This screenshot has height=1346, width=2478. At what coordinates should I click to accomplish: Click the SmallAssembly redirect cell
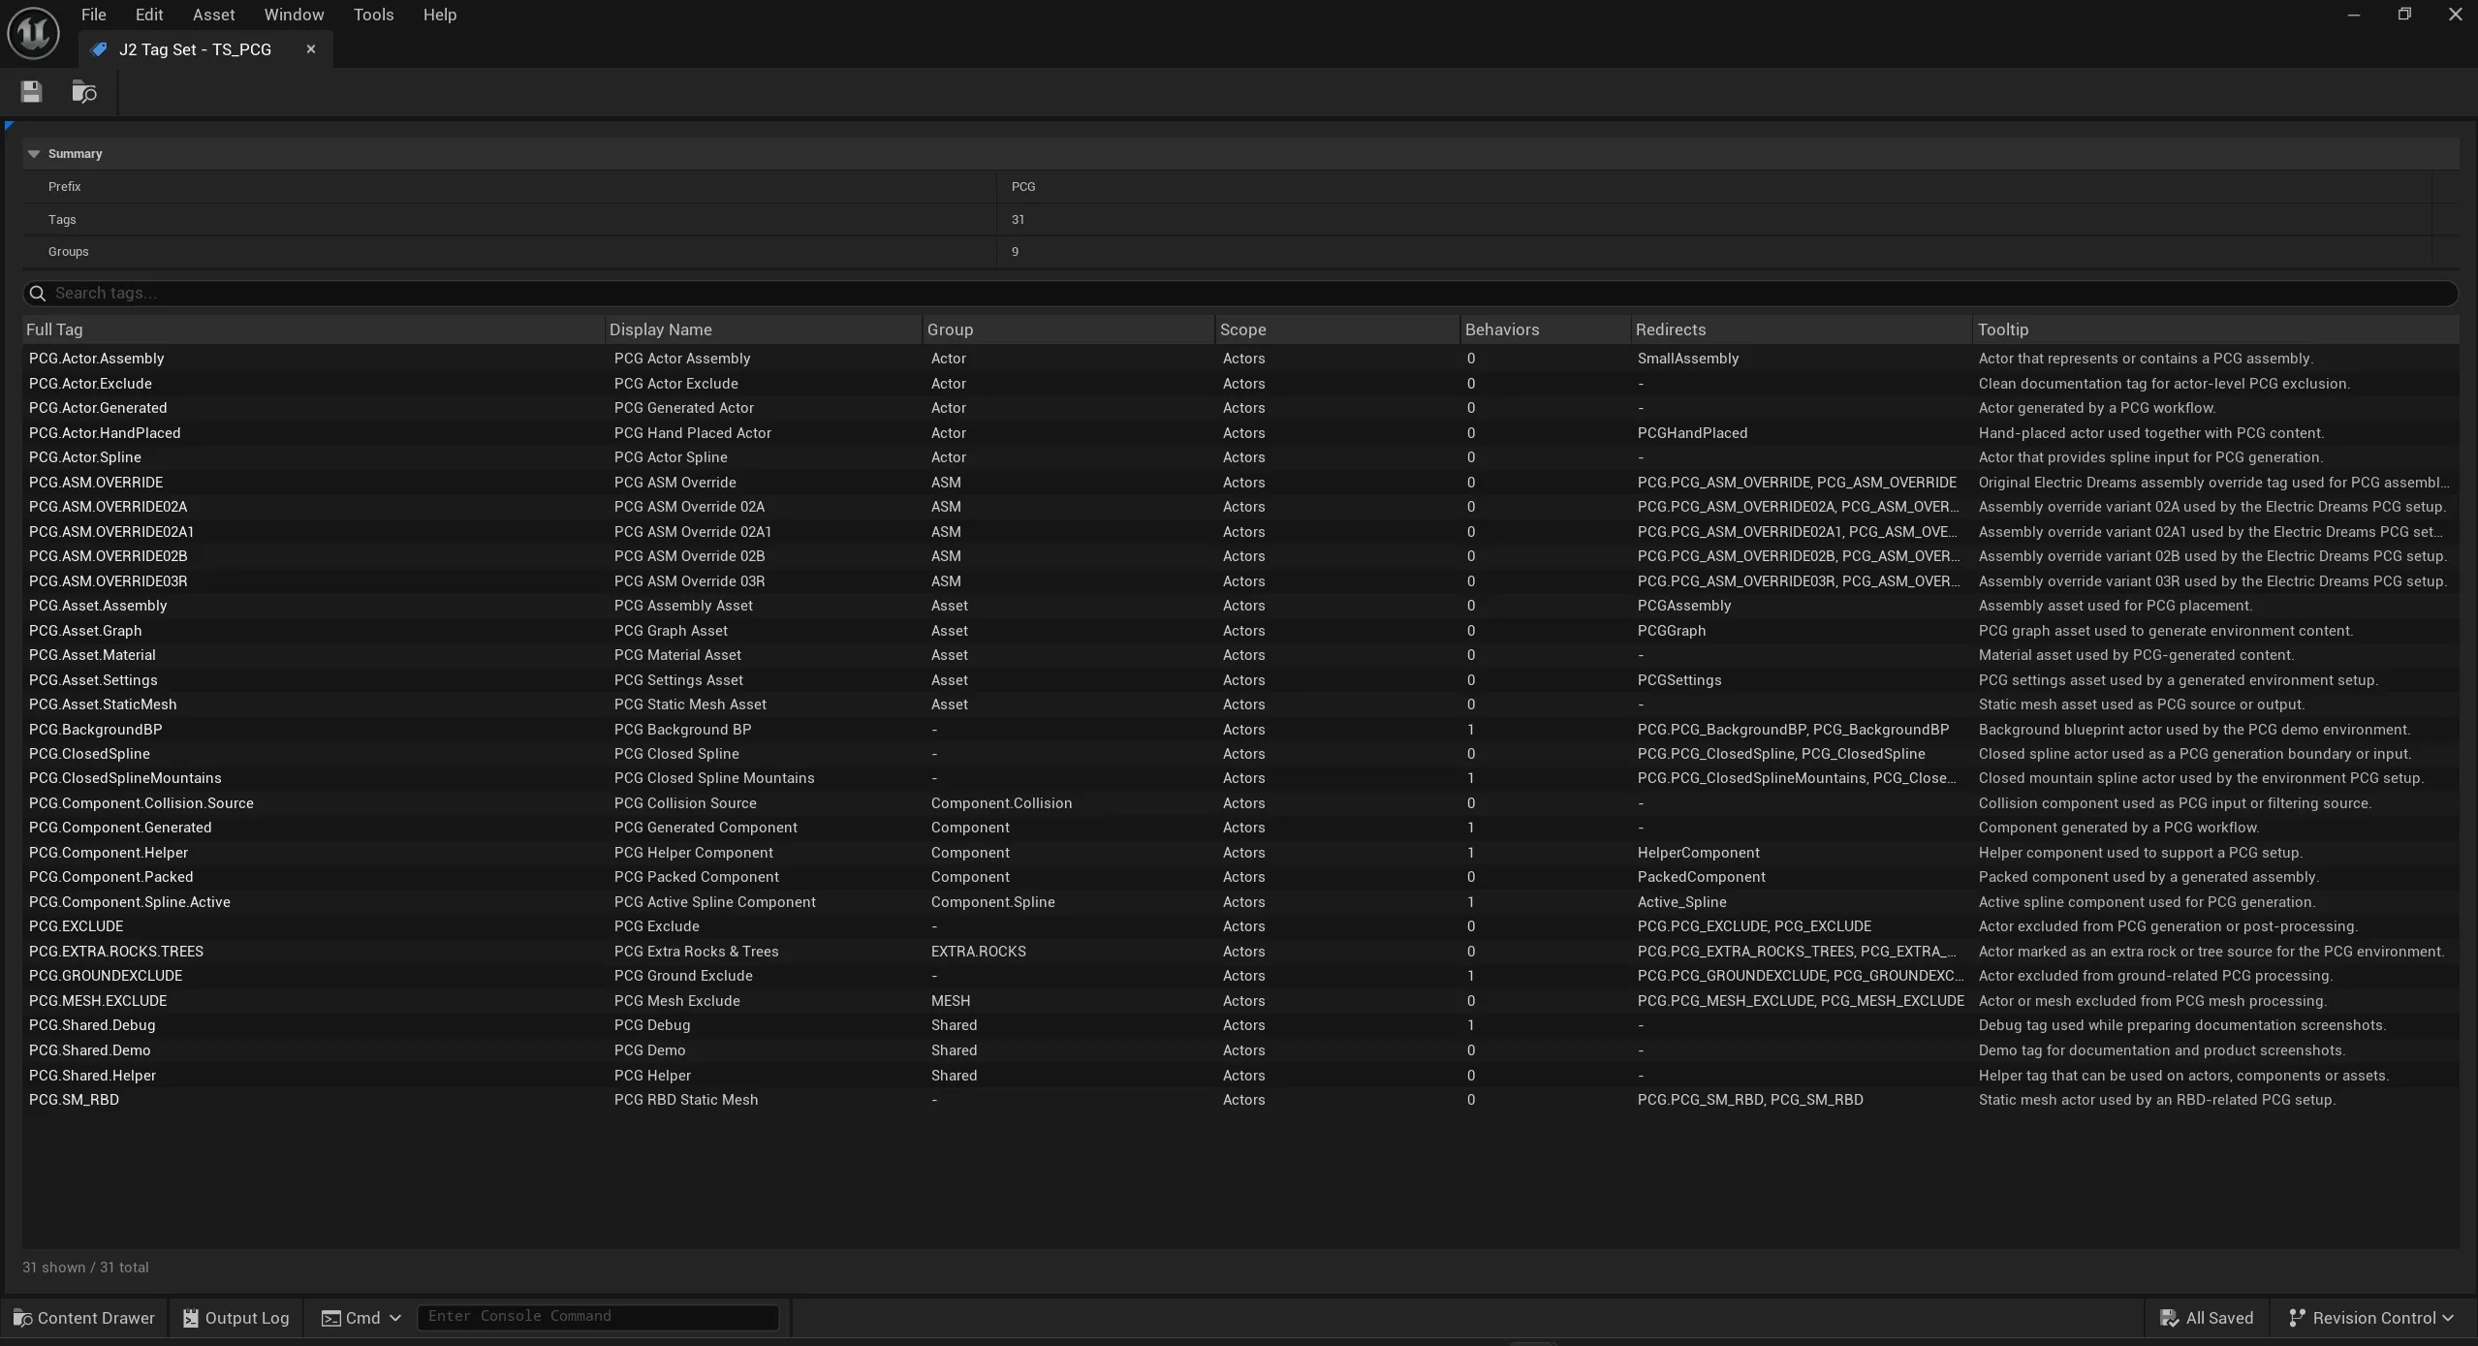tap(1688, 359)
